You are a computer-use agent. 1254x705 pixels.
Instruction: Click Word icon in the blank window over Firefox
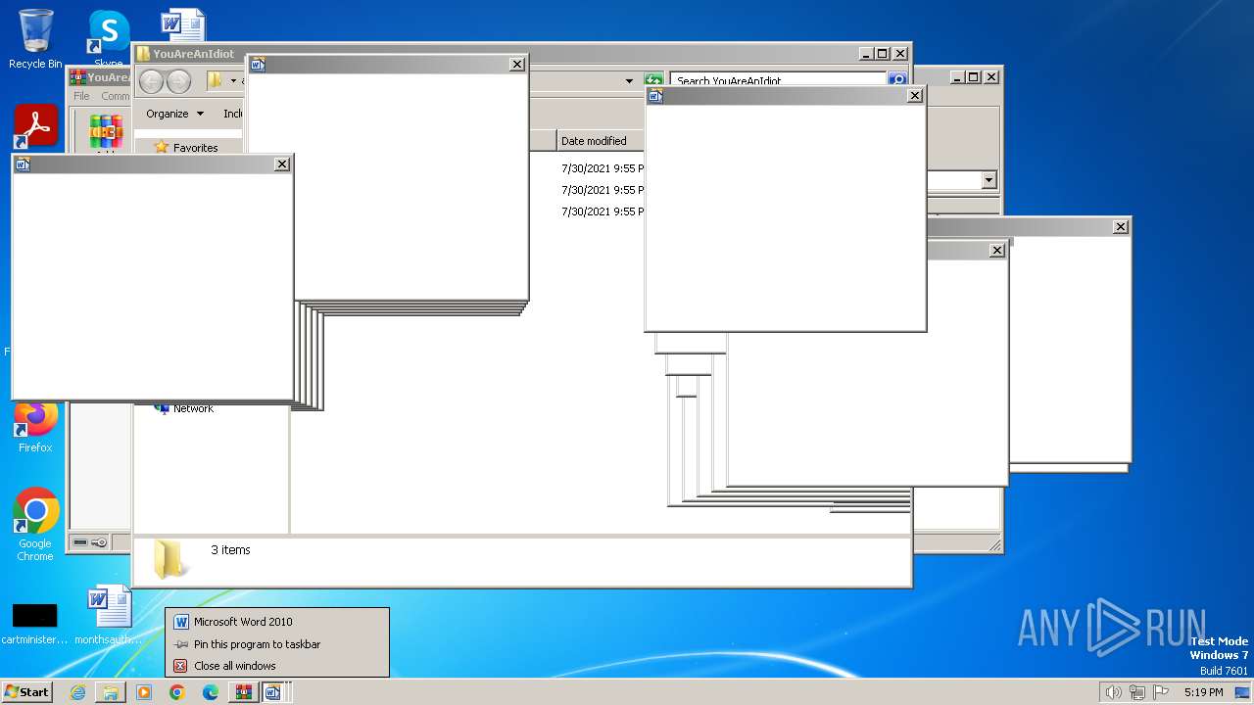[23, 164]
